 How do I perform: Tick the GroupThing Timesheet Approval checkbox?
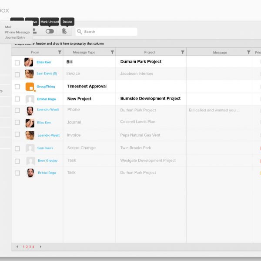17,87
